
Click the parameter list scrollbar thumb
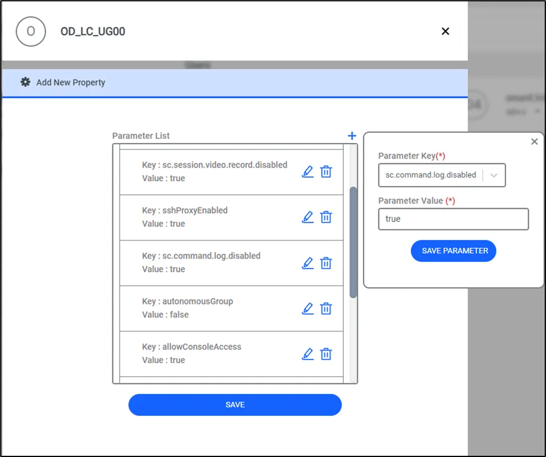click(x=353, y=242)
